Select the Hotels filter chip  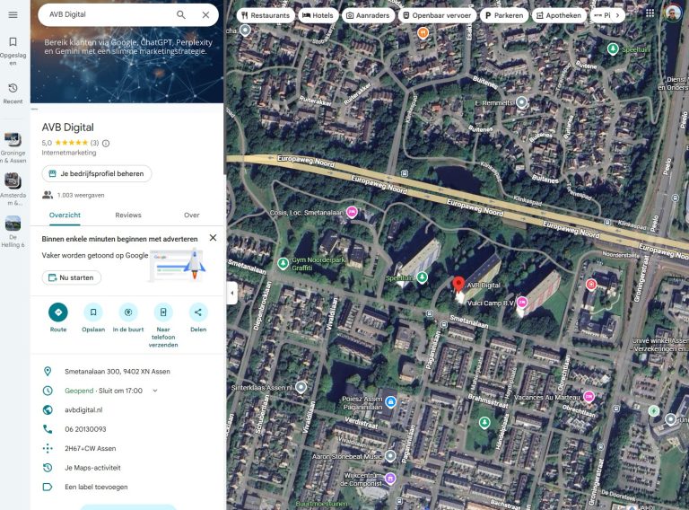[318, 15]
